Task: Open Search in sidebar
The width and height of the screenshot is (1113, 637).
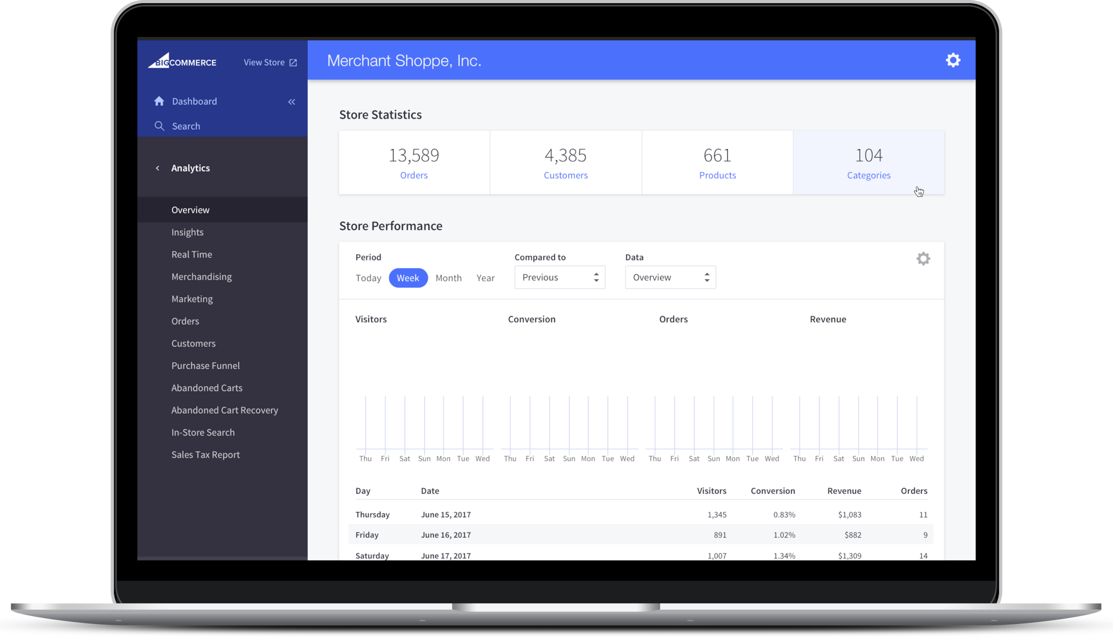Action: tap(186, 126)
